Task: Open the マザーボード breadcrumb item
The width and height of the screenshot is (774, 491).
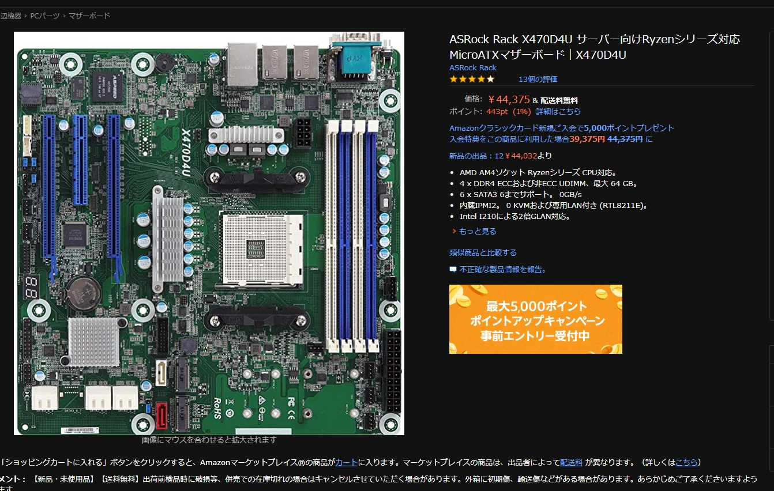Action: click(89, 16)
